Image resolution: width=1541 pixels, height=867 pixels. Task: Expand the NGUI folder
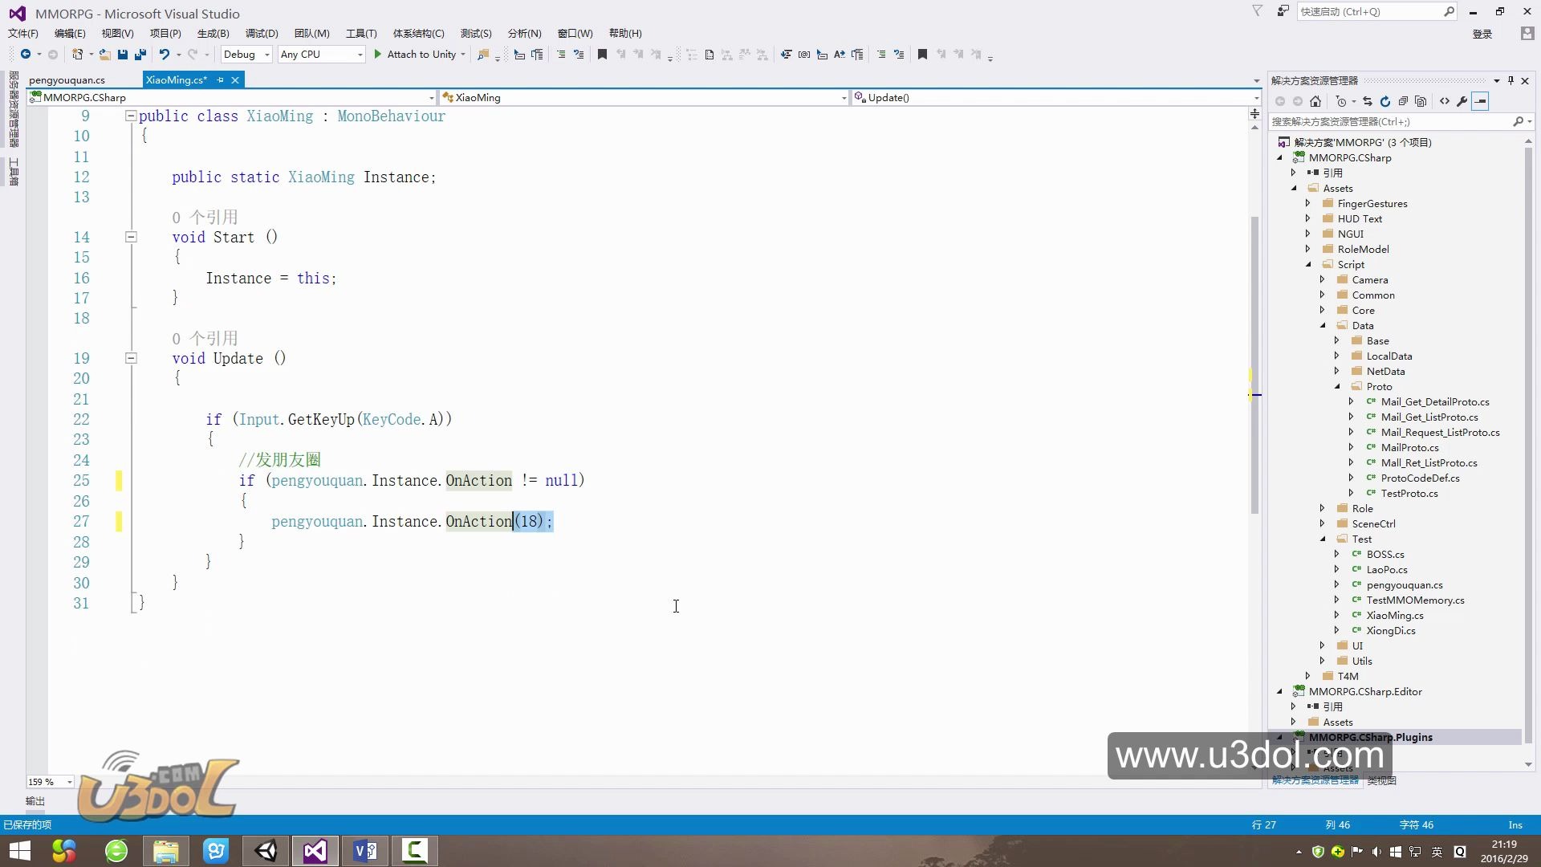tap(1308, 234)
